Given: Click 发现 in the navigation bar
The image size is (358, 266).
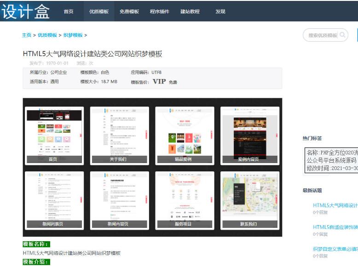Looking at the screenshot, I should (220, 11).
